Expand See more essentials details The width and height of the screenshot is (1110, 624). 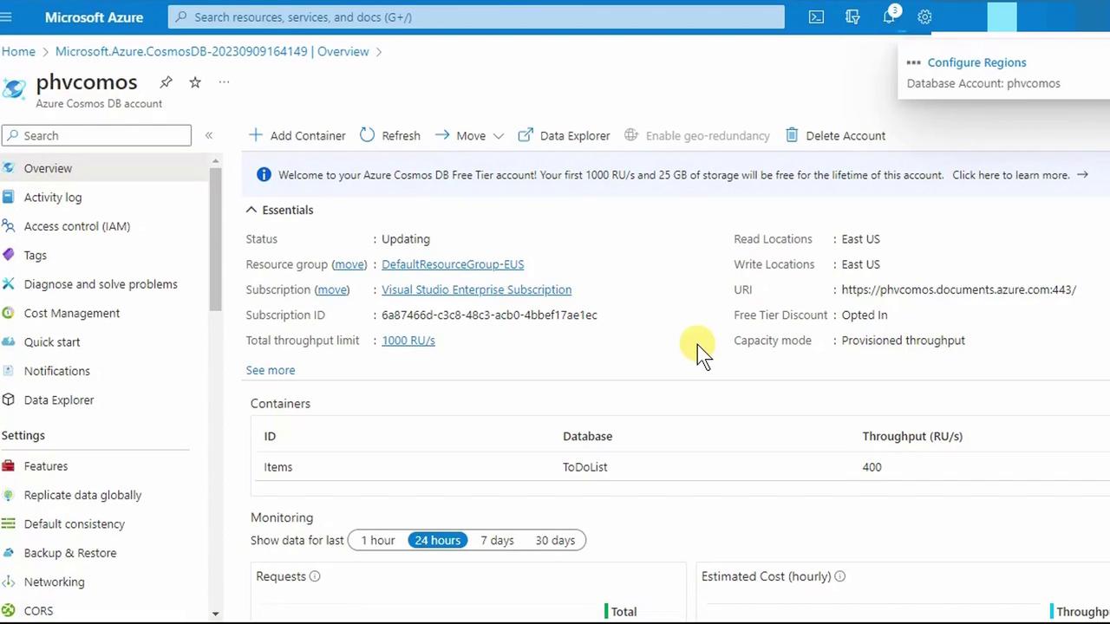270,370
